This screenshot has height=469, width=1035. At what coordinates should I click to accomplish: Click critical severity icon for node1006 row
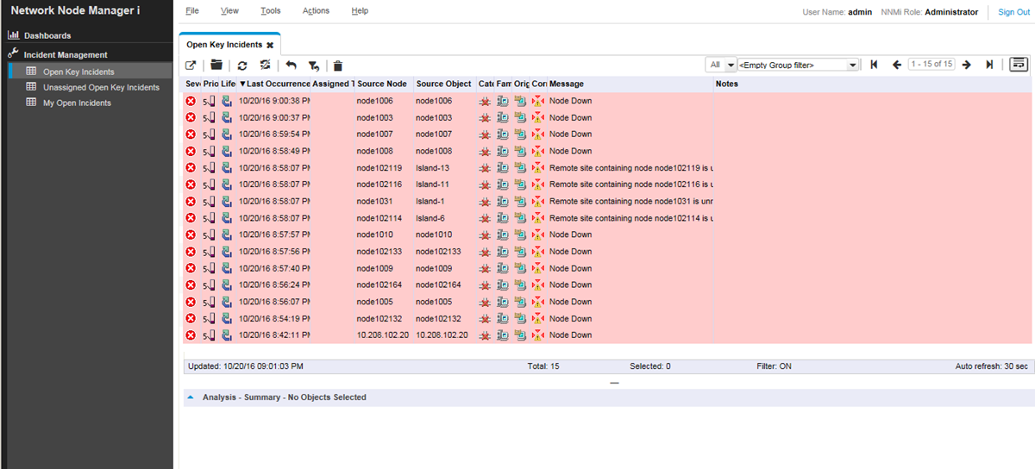pos(191,101)
